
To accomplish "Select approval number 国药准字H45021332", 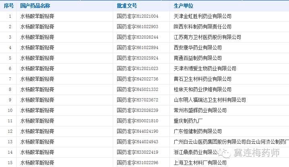I will click(x=138, y=89).
